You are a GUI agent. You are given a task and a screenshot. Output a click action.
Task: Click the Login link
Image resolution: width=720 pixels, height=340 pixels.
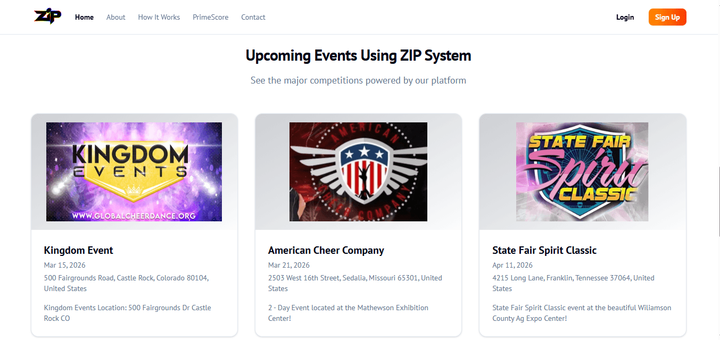point(625,17)
